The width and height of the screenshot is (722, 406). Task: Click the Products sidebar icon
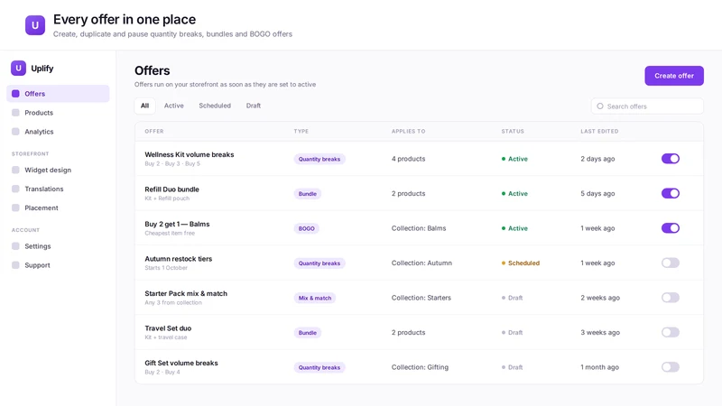15,112
